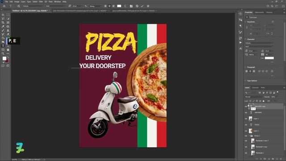Open the Actions panel play icon

(x=240, y=42)
